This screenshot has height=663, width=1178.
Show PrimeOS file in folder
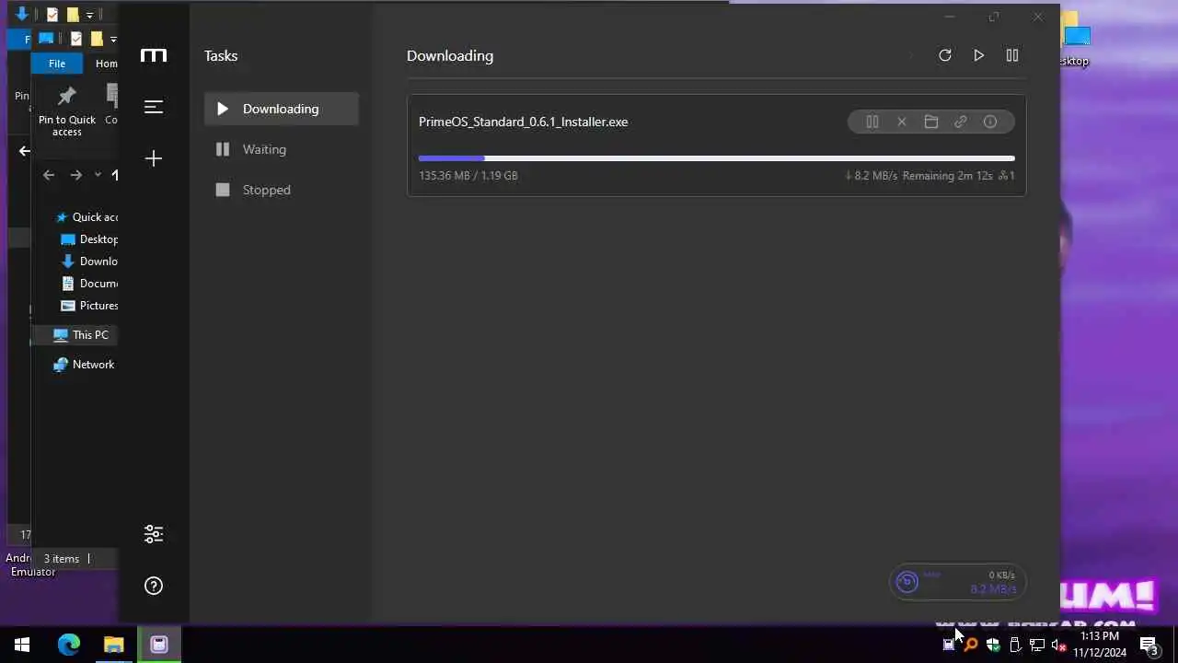point(931,122)
